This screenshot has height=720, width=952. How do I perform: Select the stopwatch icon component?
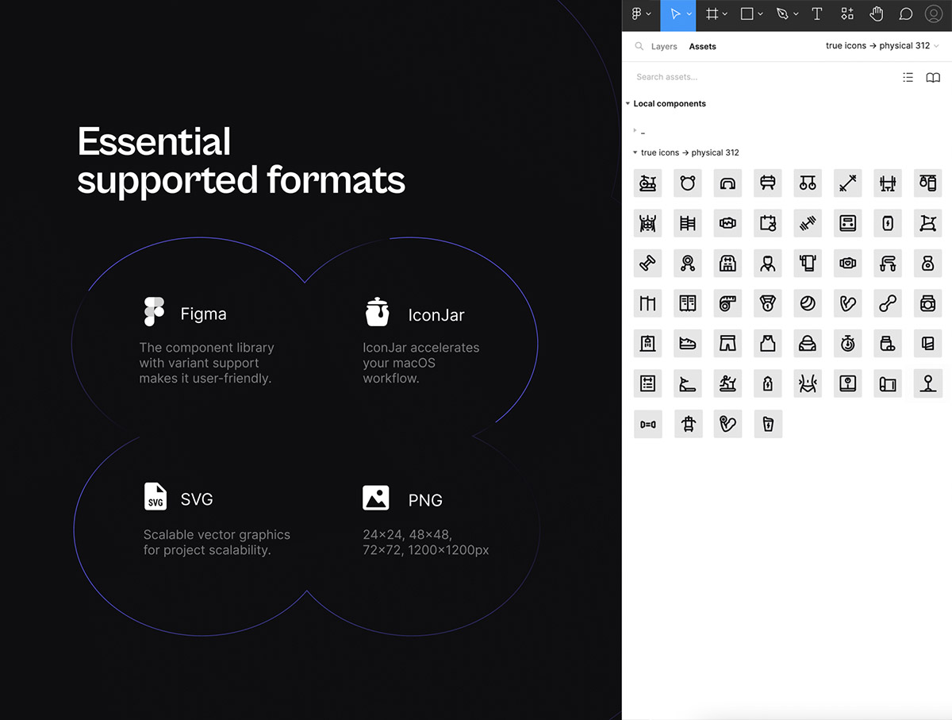point(847,344)
